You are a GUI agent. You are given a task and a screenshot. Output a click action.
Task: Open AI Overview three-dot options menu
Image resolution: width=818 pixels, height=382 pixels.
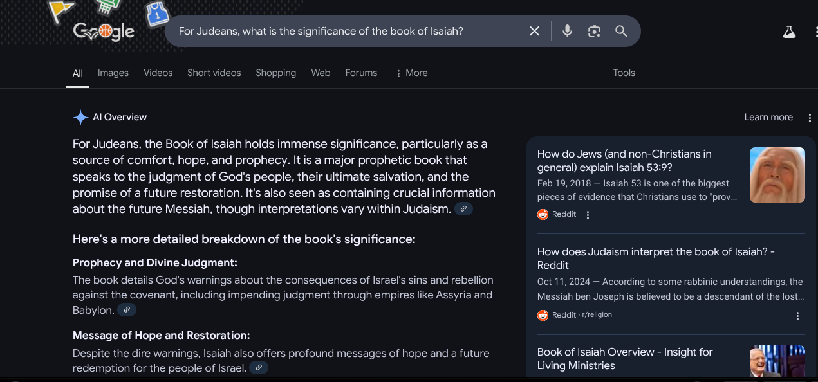point(809,117)
